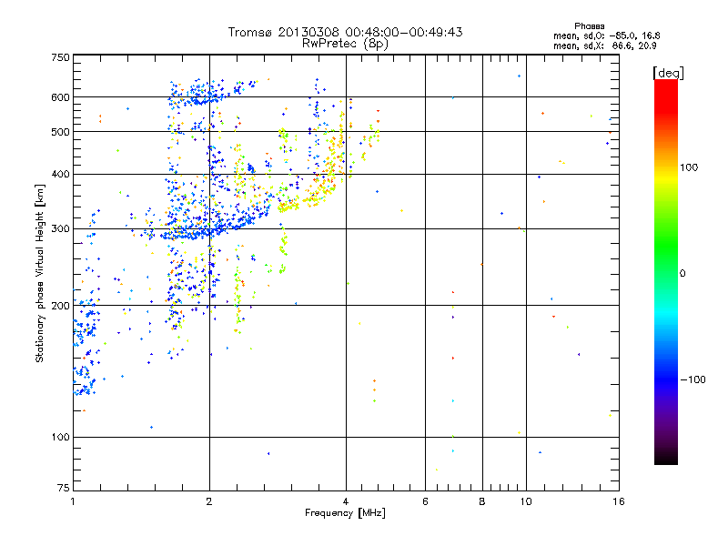Select the 'RwPretec (8p)' subtitle text
This screenshot has height=546, width=728.
pos(345,44)
